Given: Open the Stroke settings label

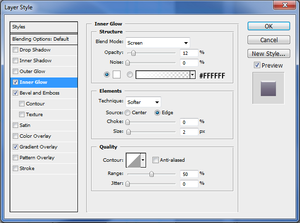Looking at the screenshot, I should (x=27, y=169).
